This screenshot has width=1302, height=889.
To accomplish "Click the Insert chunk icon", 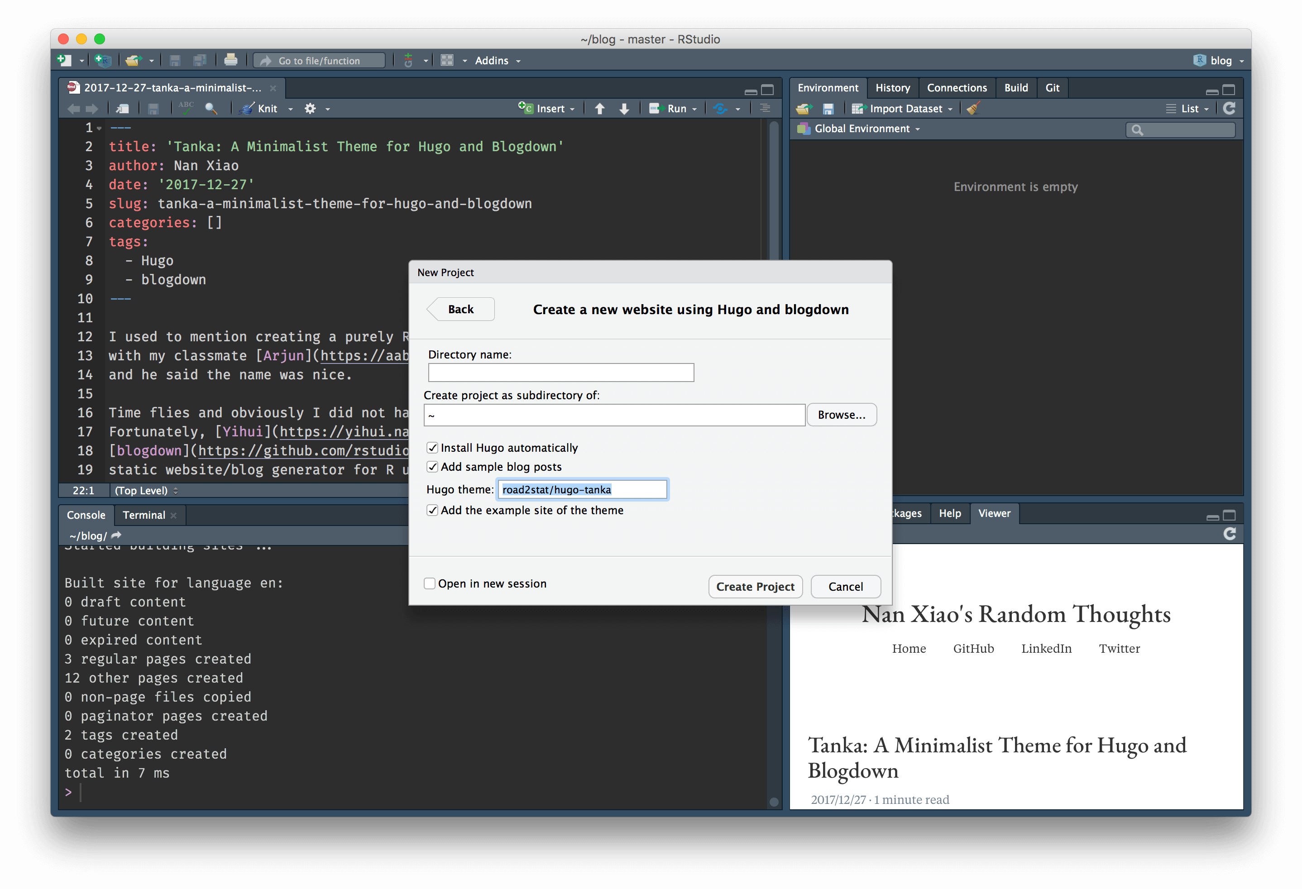I will click(526, 108).
